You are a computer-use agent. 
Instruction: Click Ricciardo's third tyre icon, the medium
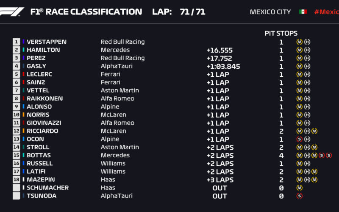click(314, 131)
